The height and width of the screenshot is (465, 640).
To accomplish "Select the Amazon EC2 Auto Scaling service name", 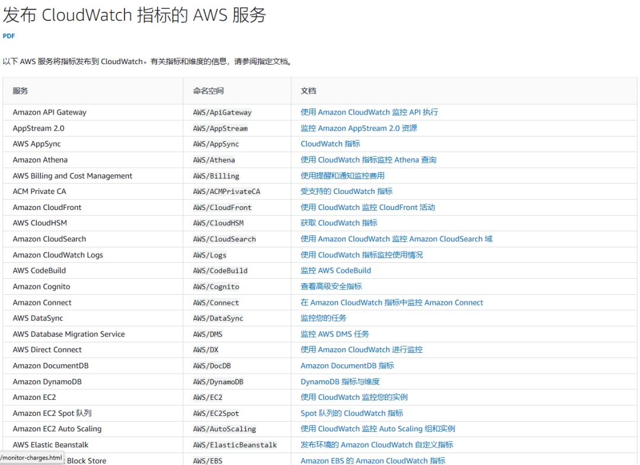I will (x=57, y=429).
